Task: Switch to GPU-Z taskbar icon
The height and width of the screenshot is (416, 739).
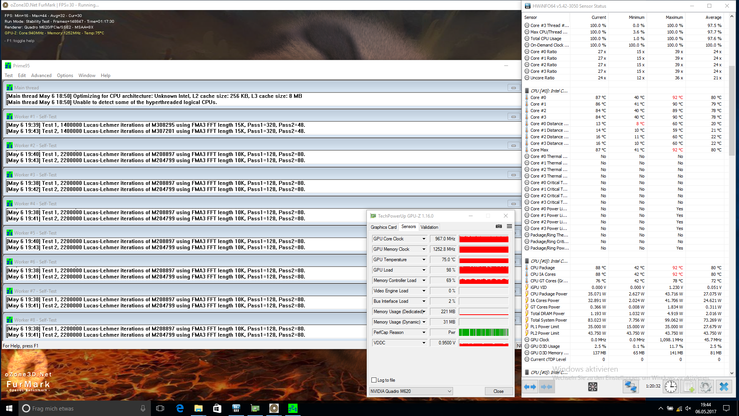Action: [x=255, y=408]
